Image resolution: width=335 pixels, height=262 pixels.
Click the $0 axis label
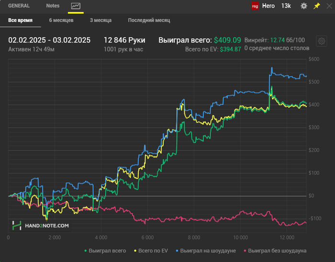point(311,196)
